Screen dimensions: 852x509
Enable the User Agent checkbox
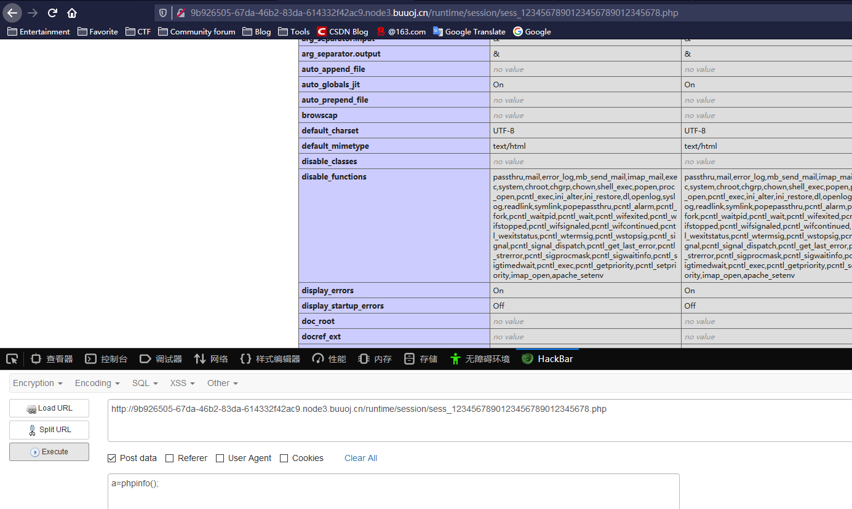(220, 458)
